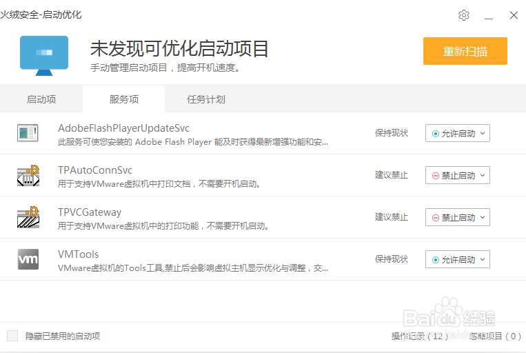Image resolution: width=526 pixels, height=353 pixels.
Task: Open 忽略项目 (0) link
Action: [496, 336]
